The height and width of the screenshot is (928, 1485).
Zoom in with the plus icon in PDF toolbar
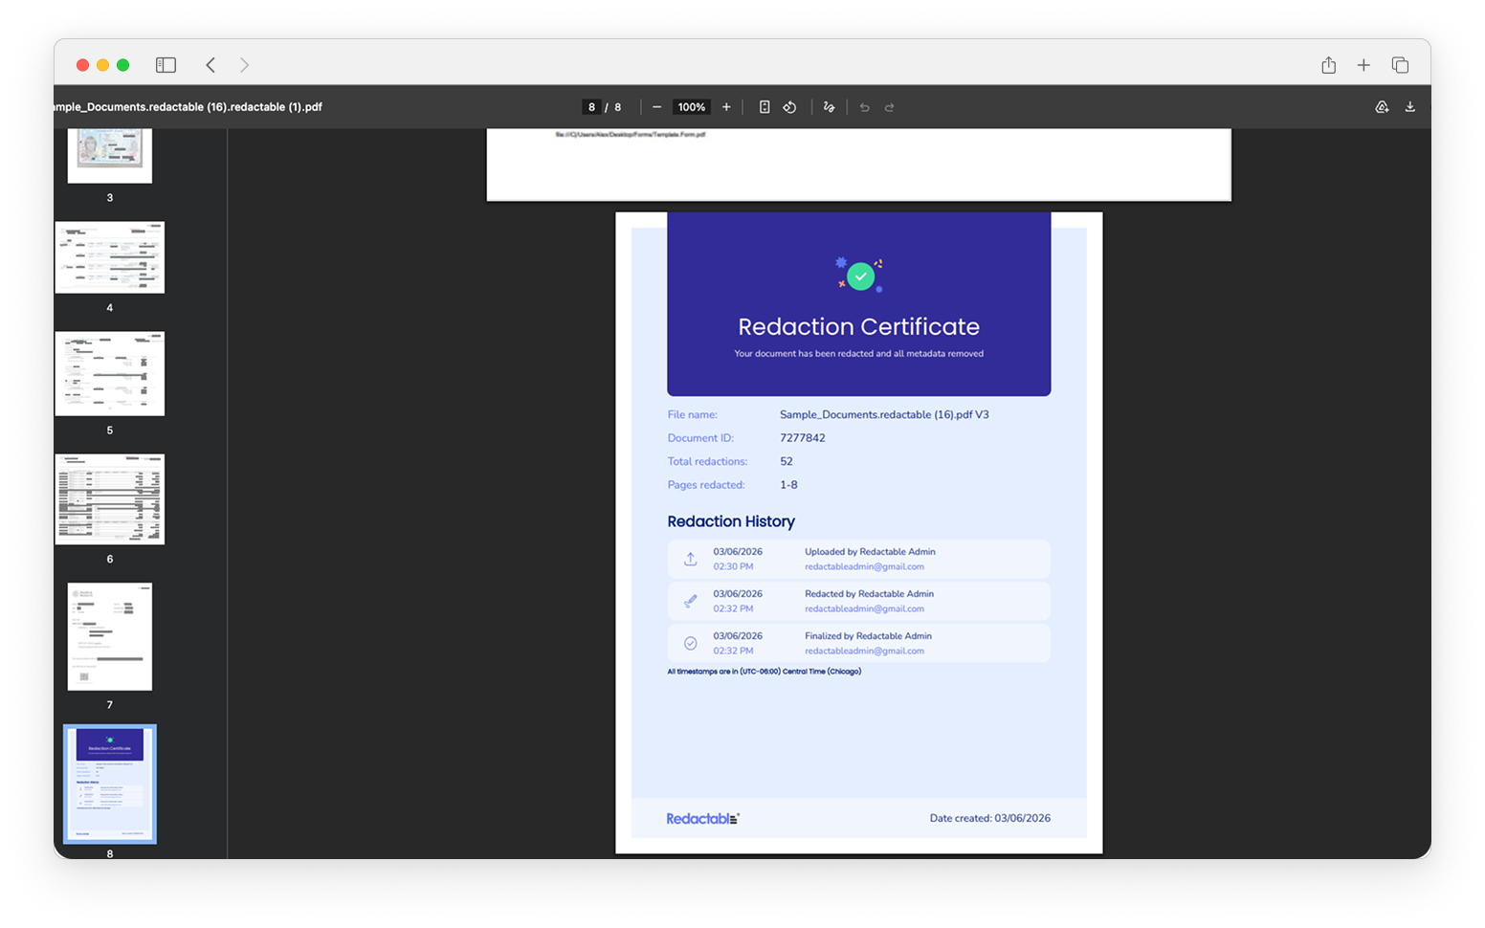(x=726, y=107)
